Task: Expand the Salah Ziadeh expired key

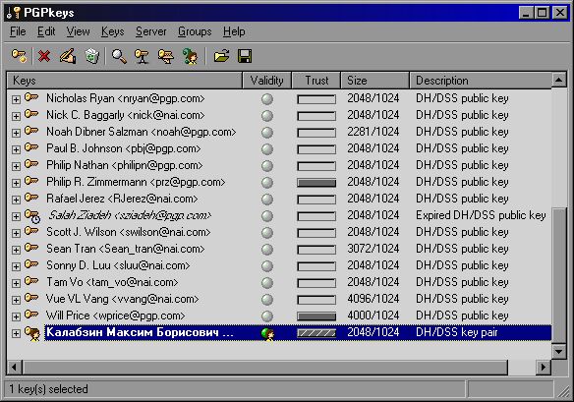Action: click(16, 217)
